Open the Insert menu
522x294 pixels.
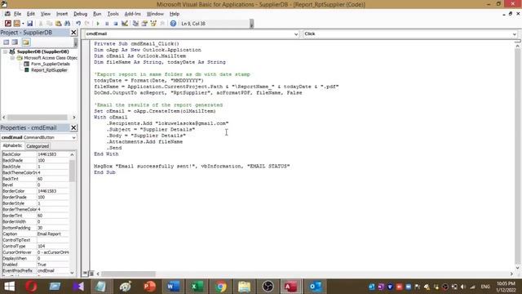click(62, 14)
